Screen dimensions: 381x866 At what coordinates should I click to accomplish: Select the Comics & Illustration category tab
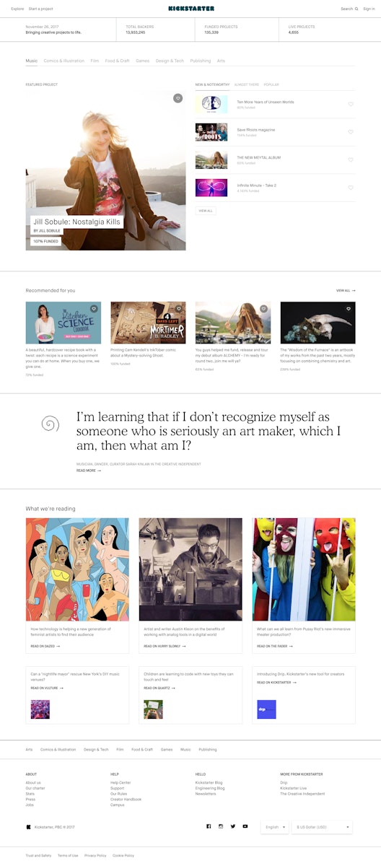click(x=64, y=61)
